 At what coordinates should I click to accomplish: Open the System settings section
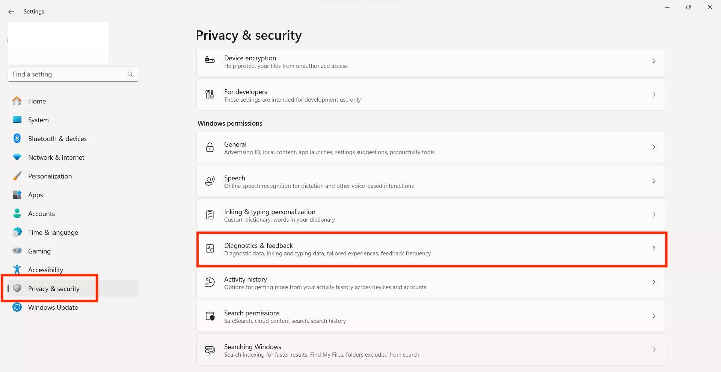(38, 120)
